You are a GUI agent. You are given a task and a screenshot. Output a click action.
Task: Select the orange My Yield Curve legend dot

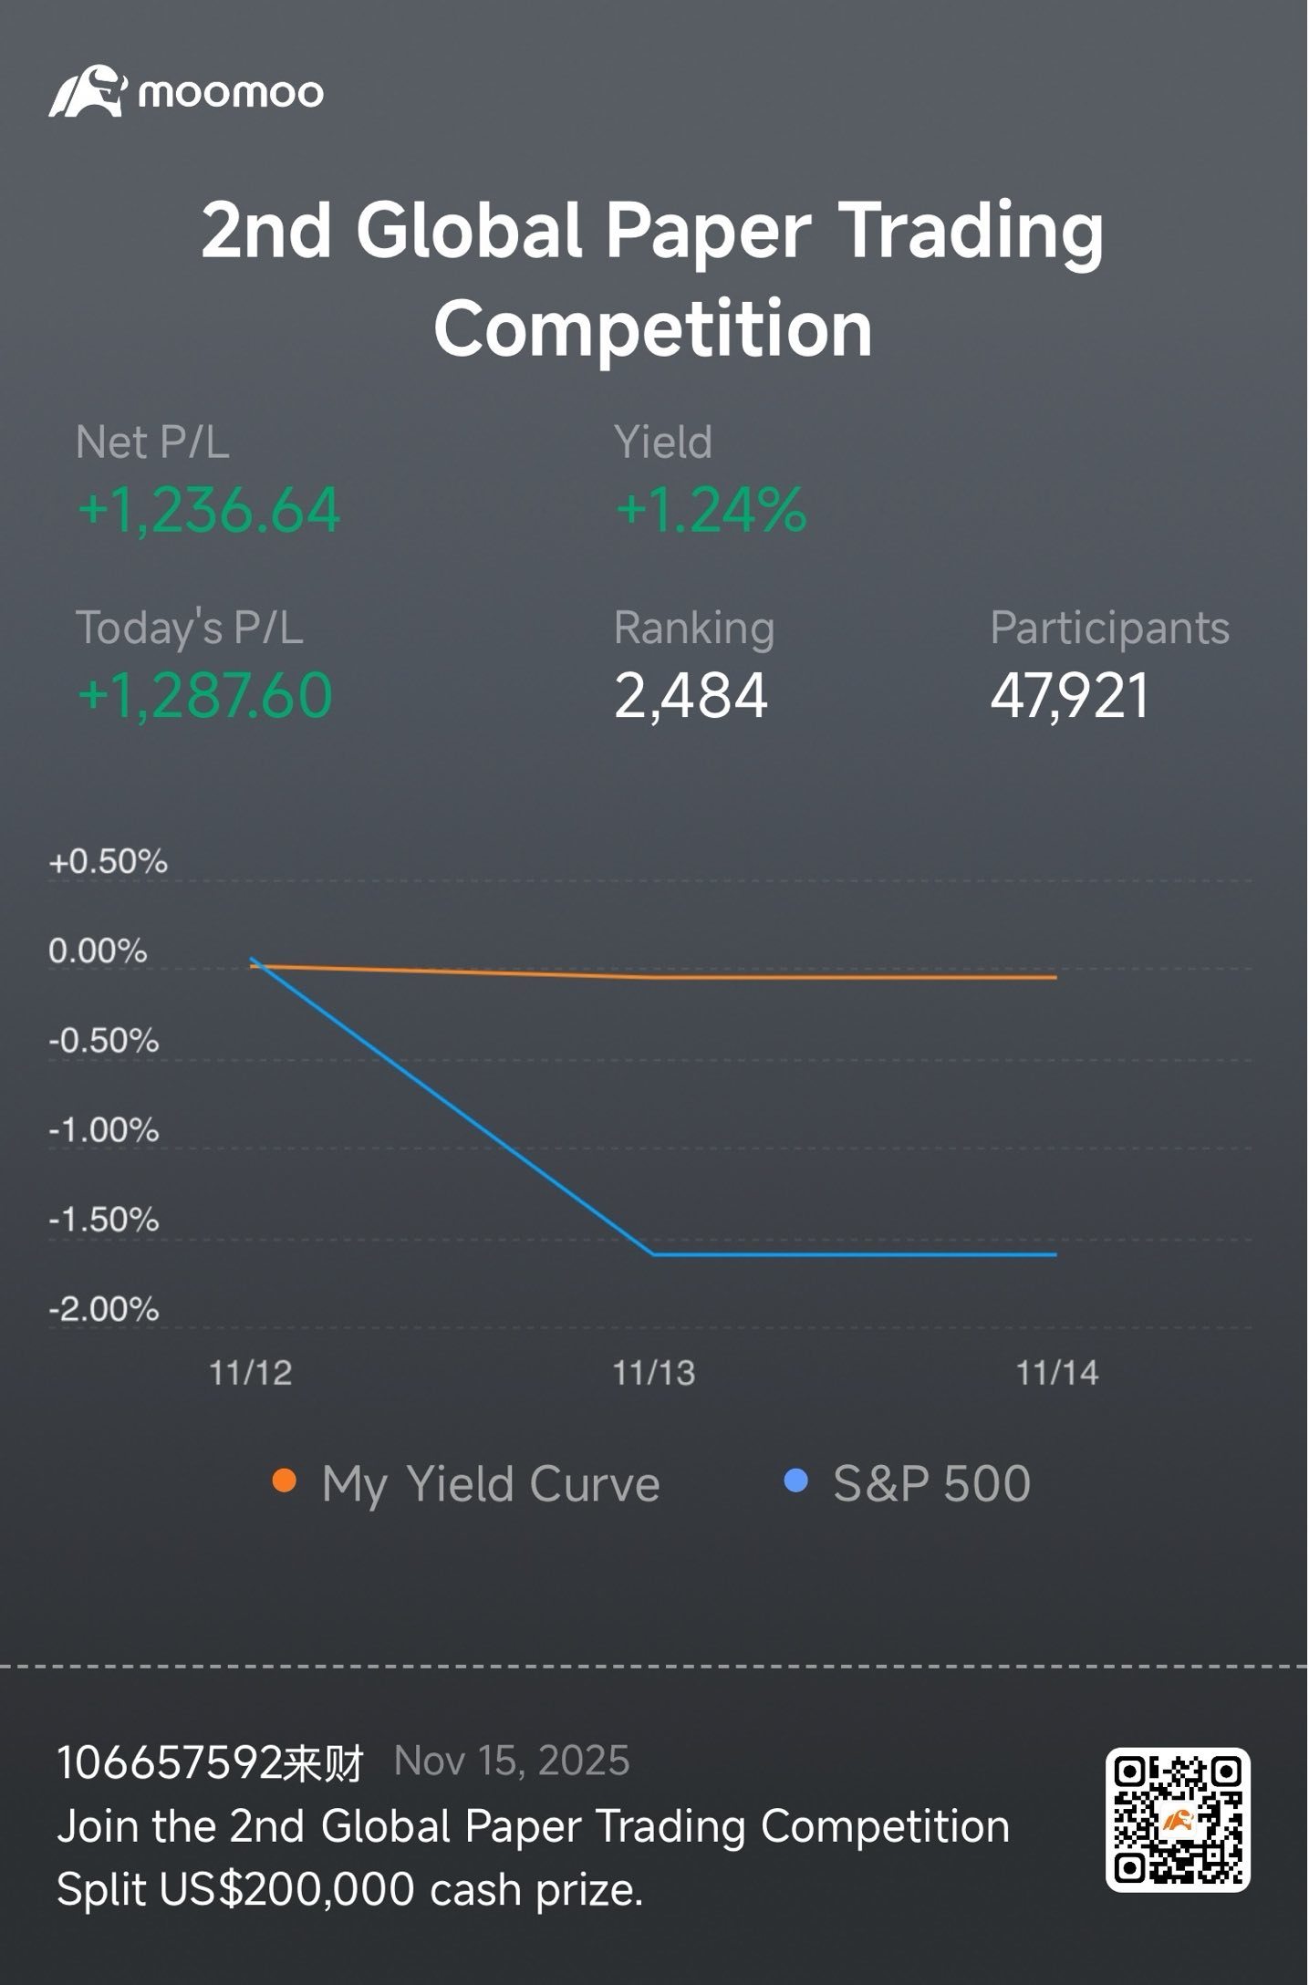tap(285, 1480)
